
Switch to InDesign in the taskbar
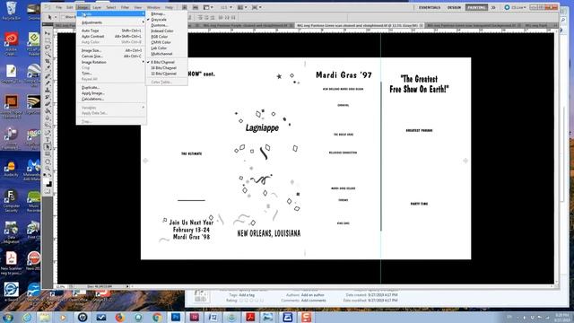pos(194,317)
